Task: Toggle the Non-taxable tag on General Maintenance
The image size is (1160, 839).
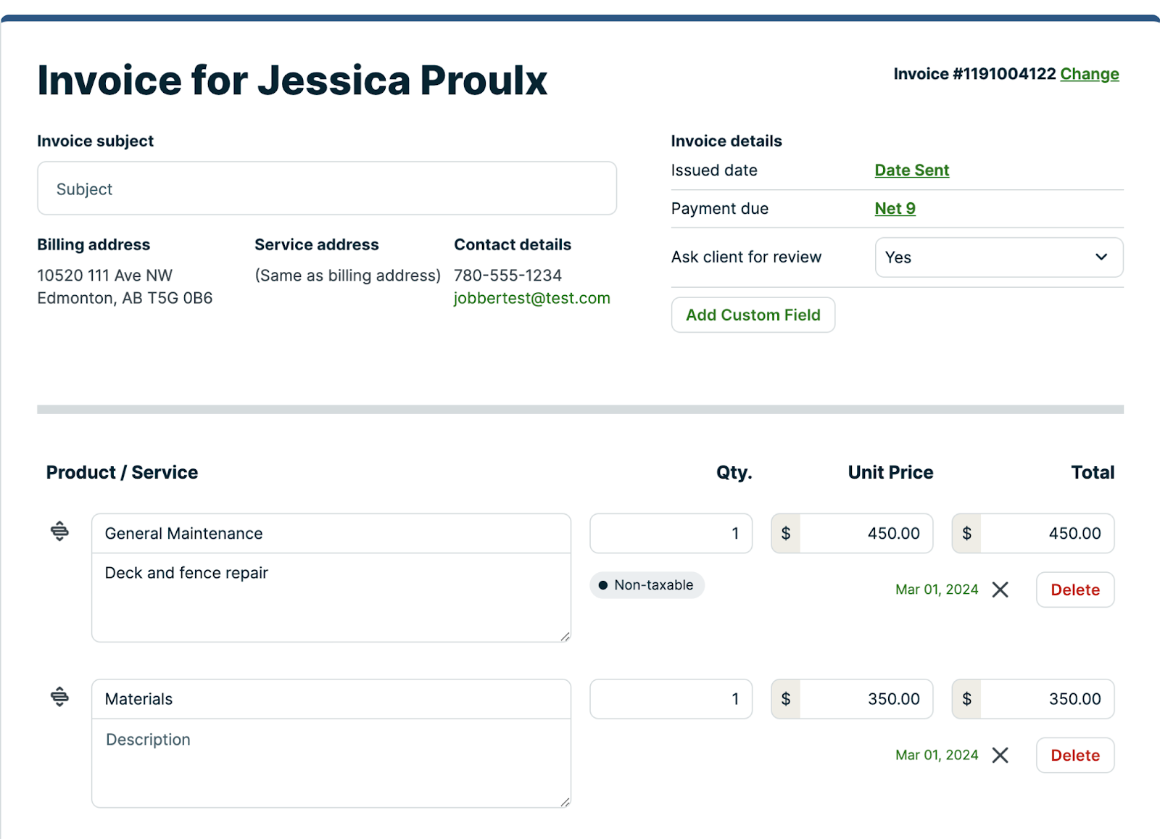Action: click(647, 585)
